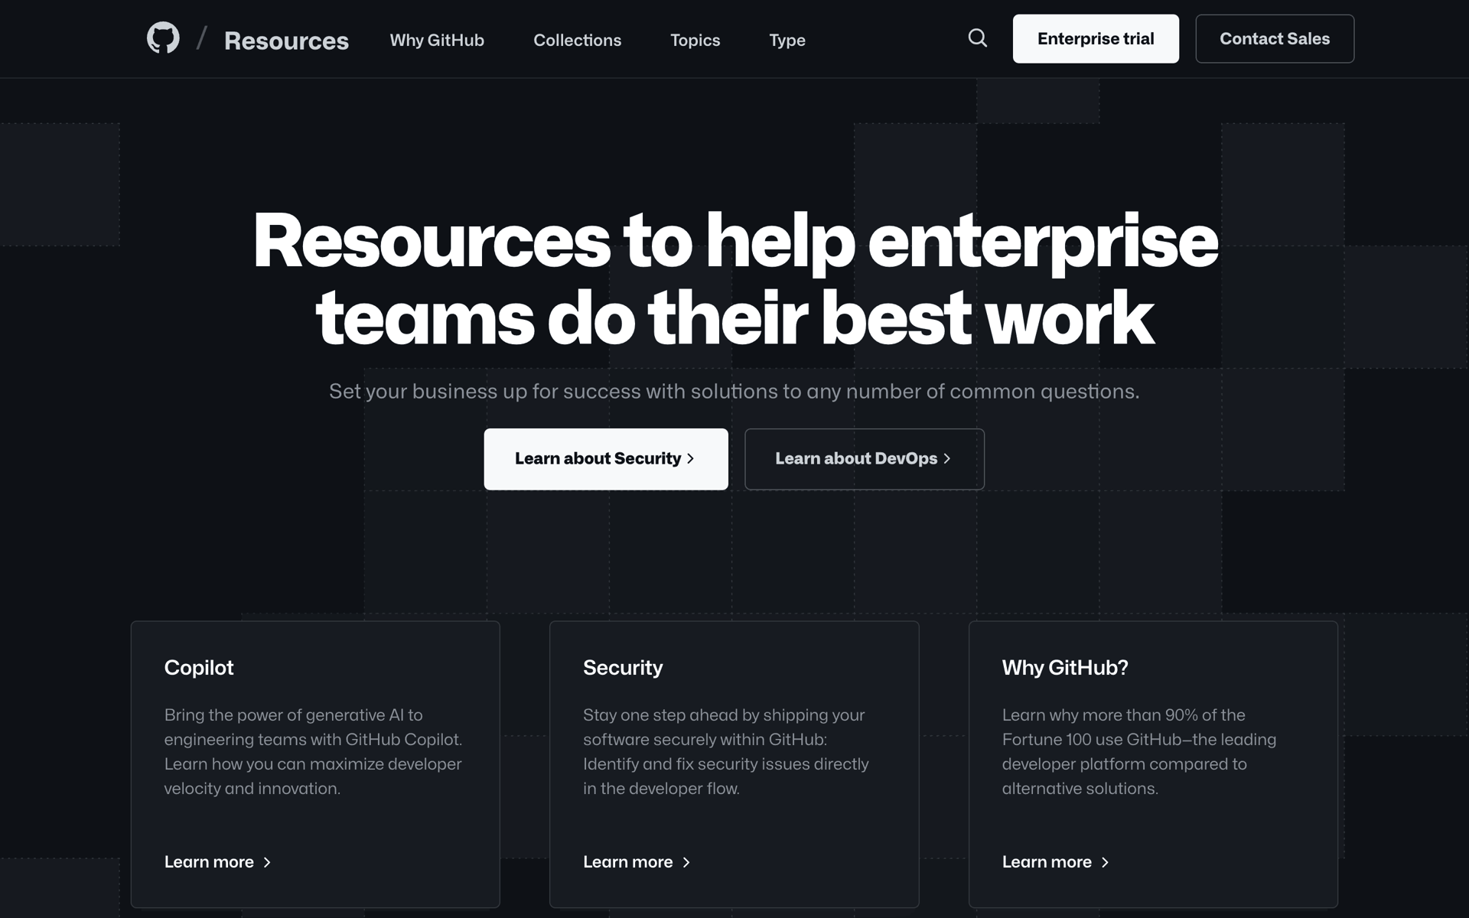Viewport: 1469px width, 918px height.
Task: Click the chevron beside Security Learn more
Action: click(x=686, y=862)
